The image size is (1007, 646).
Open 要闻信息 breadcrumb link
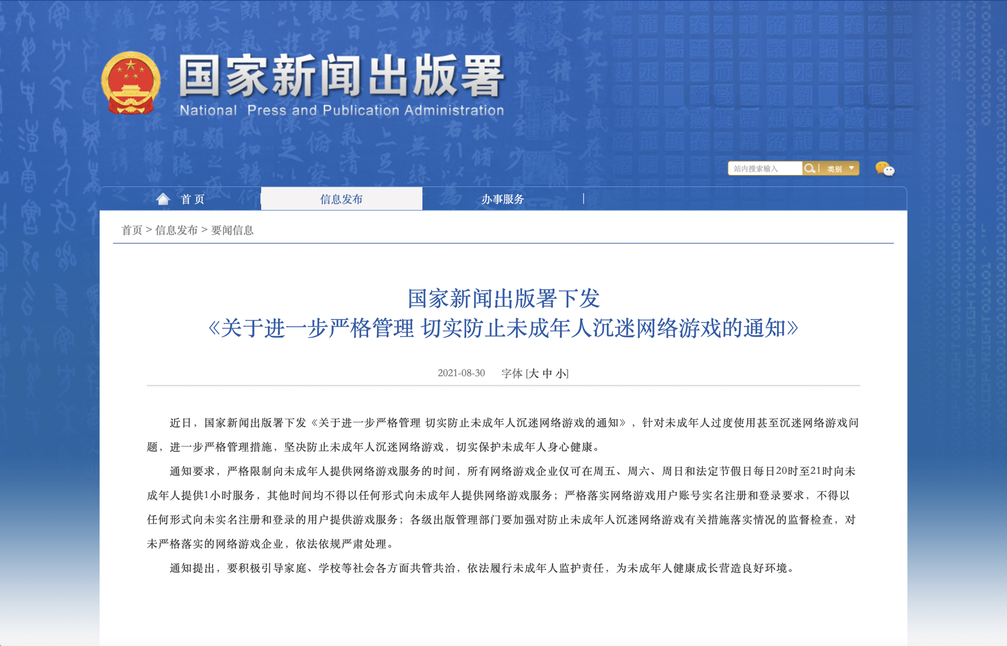click(x=232, y=230)
